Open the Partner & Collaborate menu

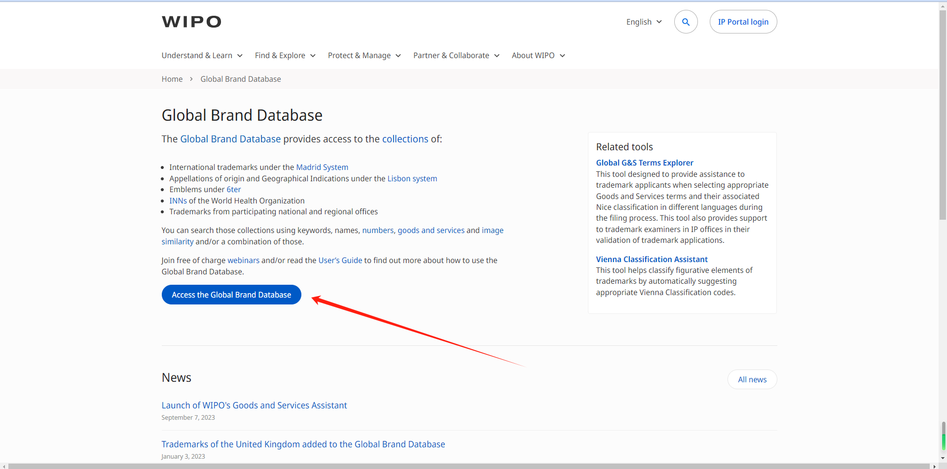(x=456, y=55)
